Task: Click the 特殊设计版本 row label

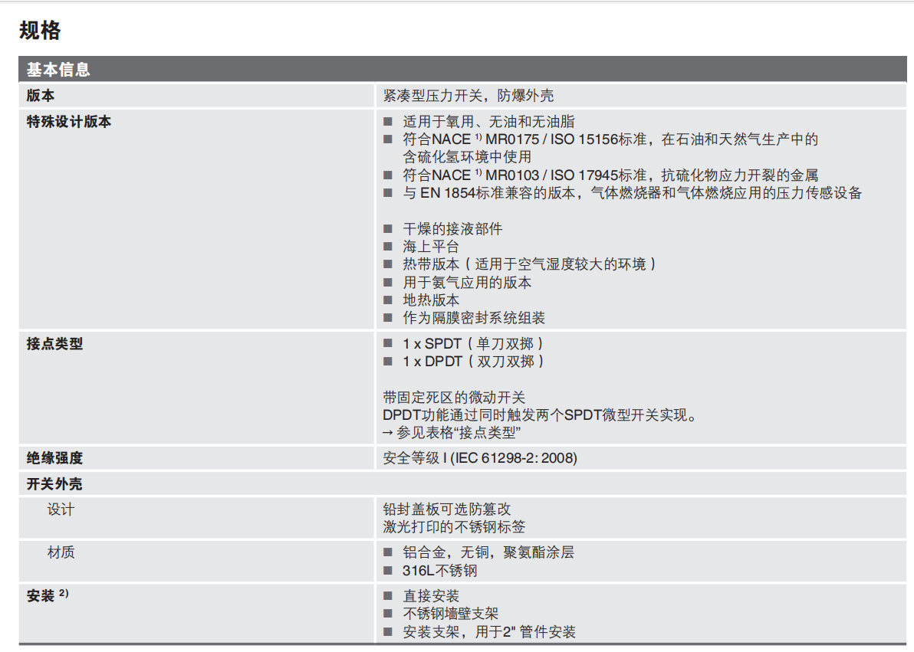Action: 69,122
